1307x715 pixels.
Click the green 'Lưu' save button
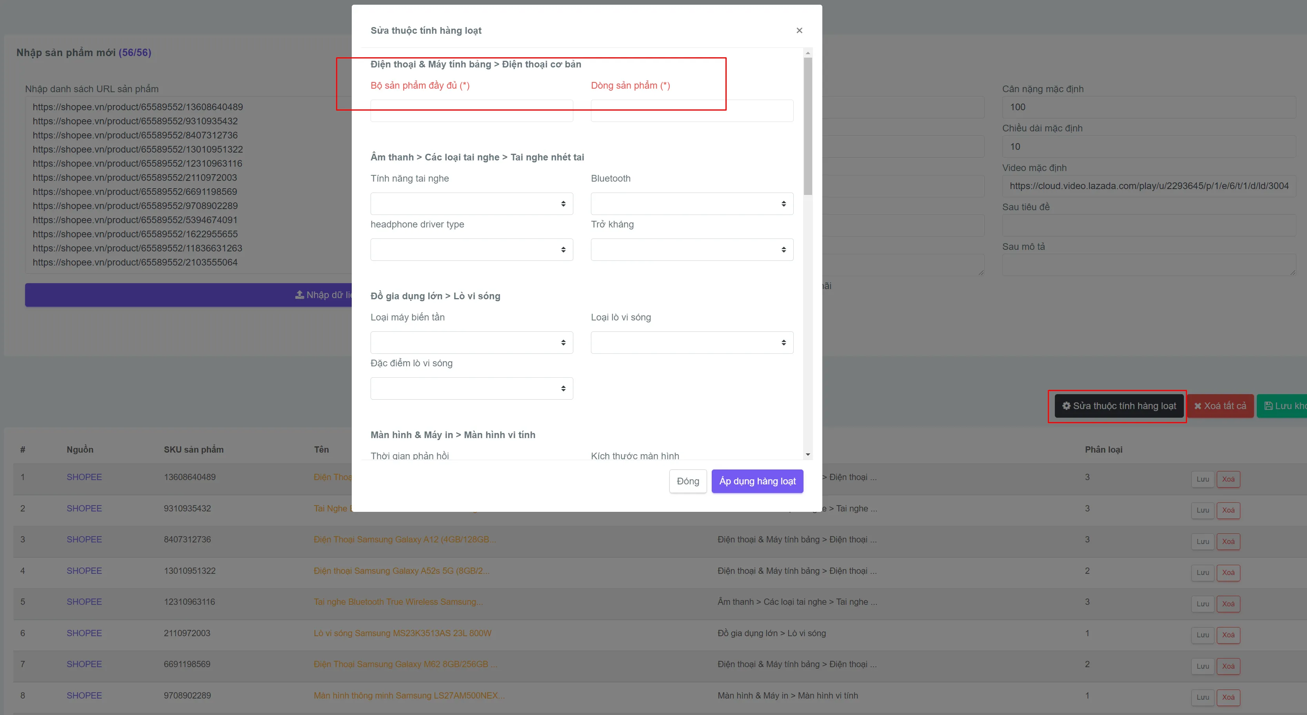click(1282, 406)
